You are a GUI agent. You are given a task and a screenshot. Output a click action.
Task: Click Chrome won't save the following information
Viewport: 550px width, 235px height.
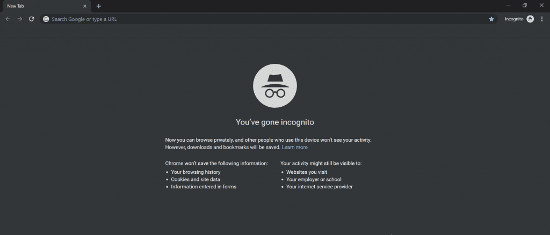[216, 163]
